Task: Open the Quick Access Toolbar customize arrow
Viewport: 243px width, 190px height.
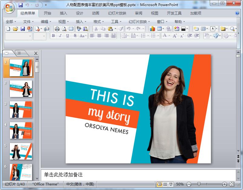Action: pos(46,5)
